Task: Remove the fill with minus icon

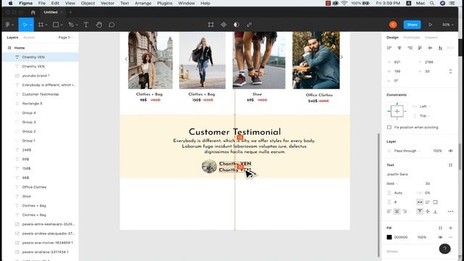Action: pos(450,237)
